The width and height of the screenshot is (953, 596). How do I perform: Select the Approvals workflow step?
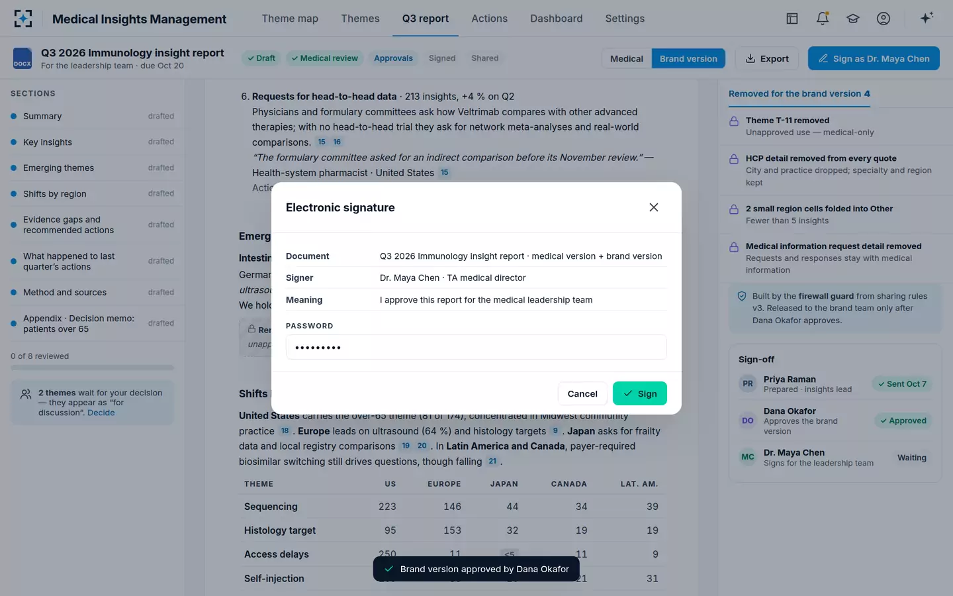(393, 58)
